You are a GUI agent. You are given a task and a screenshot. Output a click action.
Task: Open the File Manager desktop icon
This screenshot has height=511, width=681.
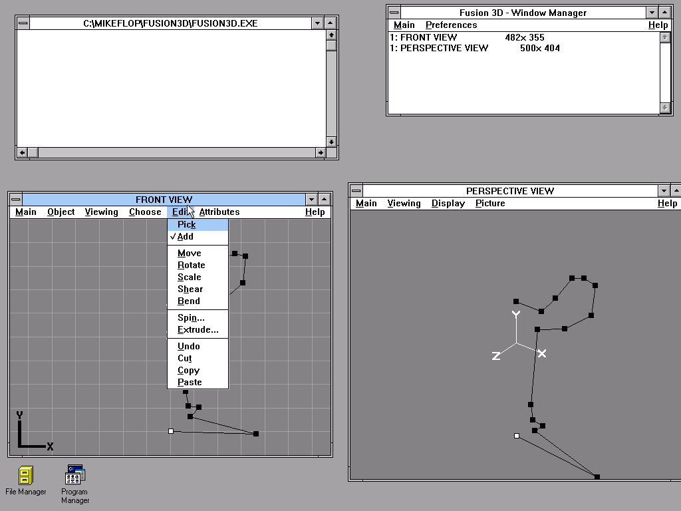[x=25, y=475]
